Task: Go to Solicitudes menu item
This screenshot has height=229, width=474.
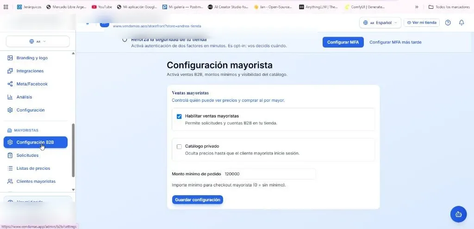Action: coord(36,155)
